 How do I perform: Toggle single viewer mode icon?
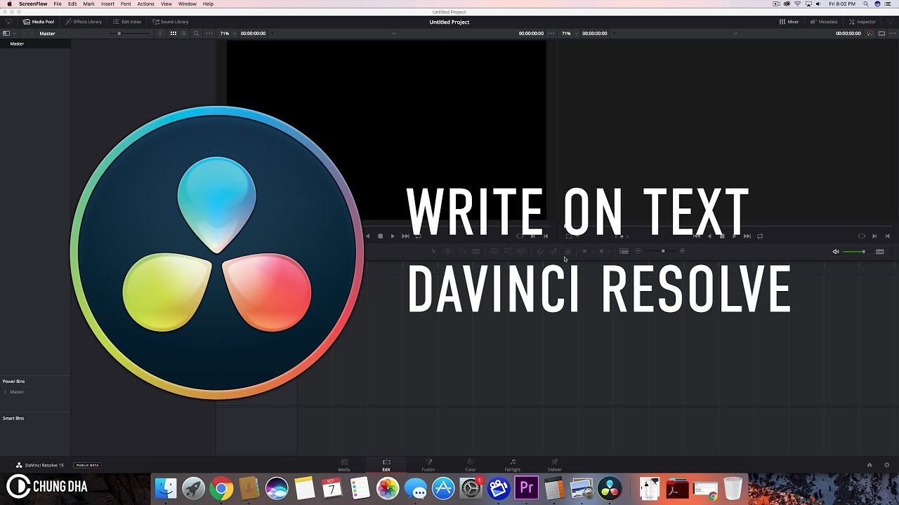[x=882, y=34]
